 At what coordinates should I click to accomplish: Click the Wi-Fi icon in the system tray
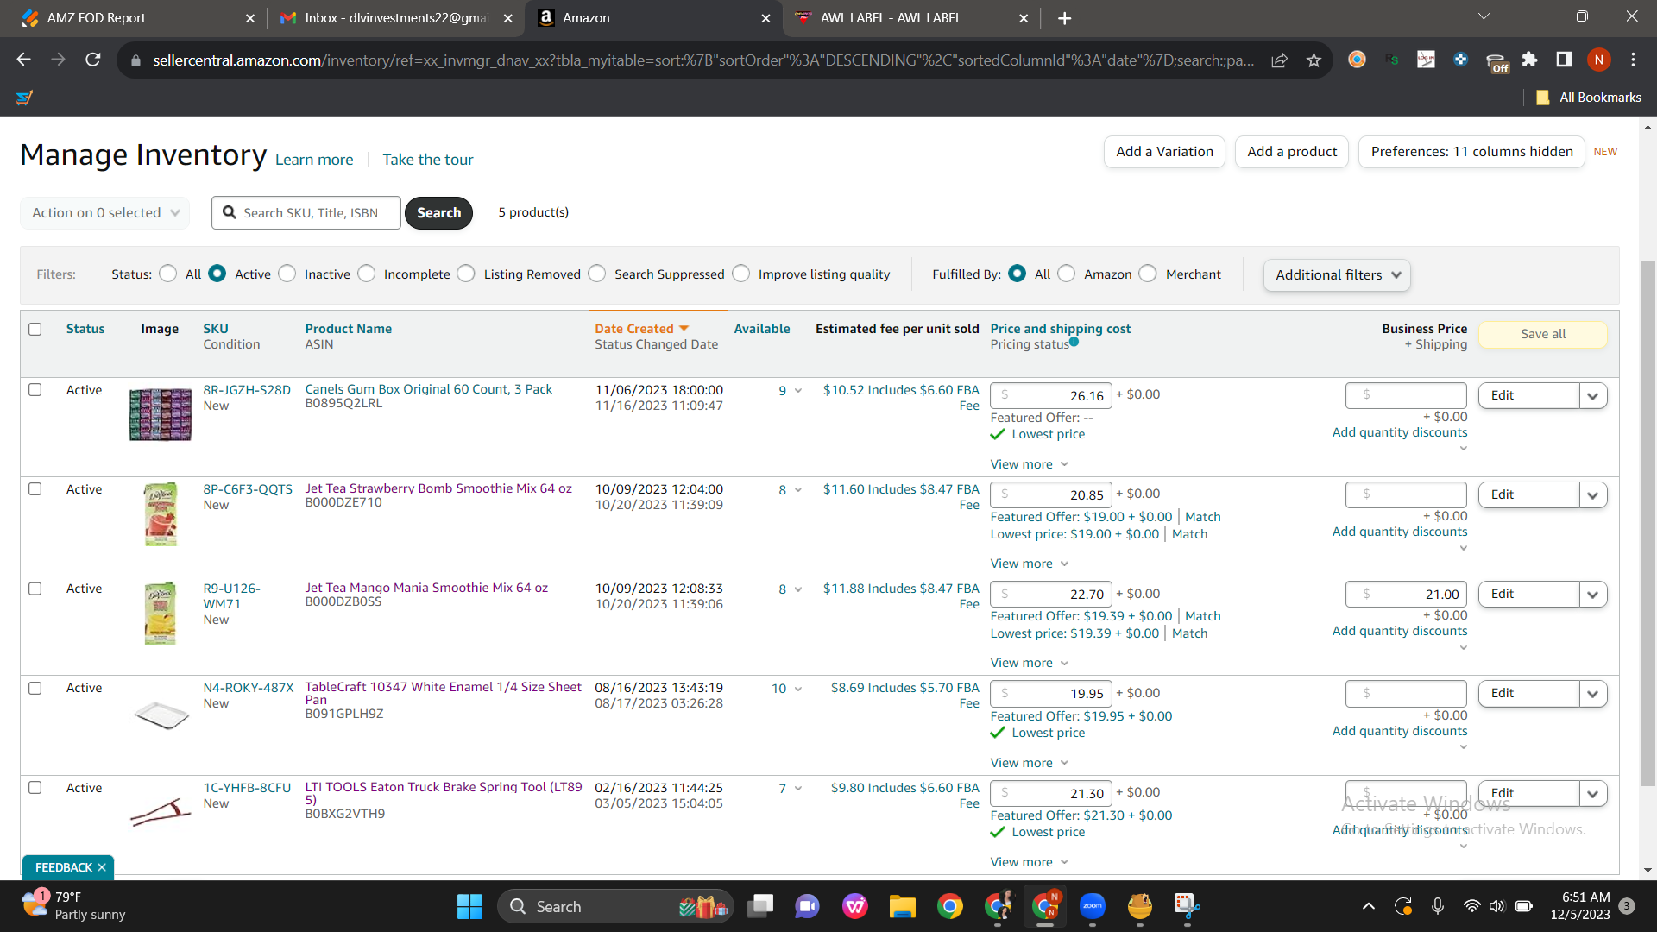pyautogui.click(x=1471, y=906)
